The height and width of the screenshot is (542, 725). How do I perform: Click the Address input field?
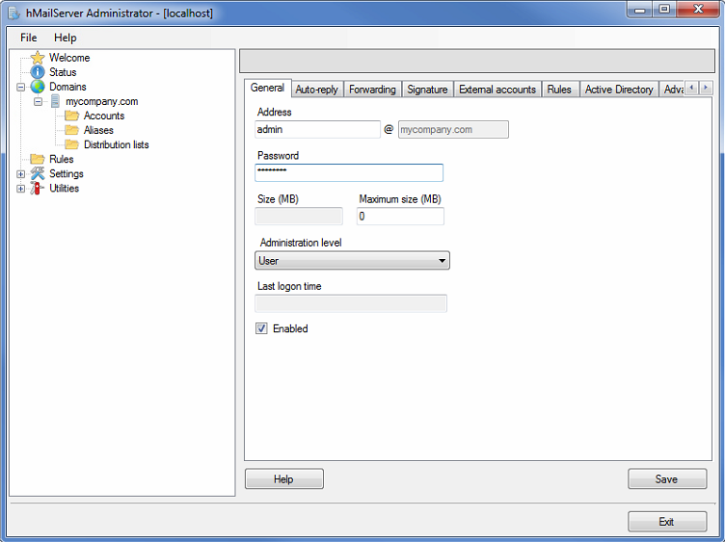pos(317,129)
